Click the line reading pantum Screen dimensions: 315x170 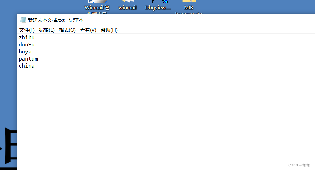click(x=28, y=59)
